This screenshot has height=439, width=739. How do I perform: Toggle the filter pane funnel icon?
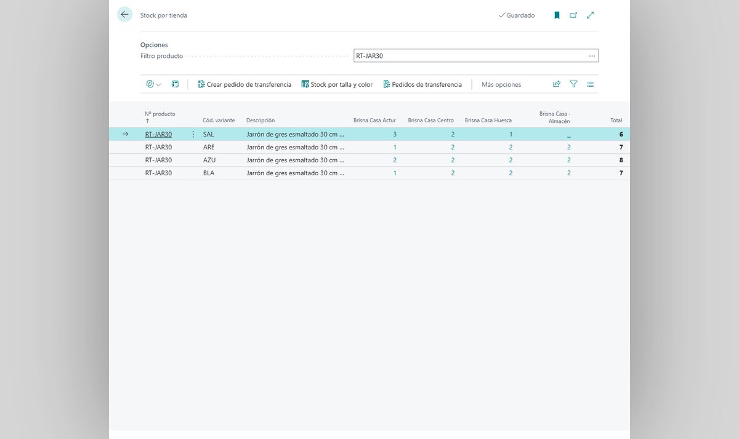coord(573,84)
